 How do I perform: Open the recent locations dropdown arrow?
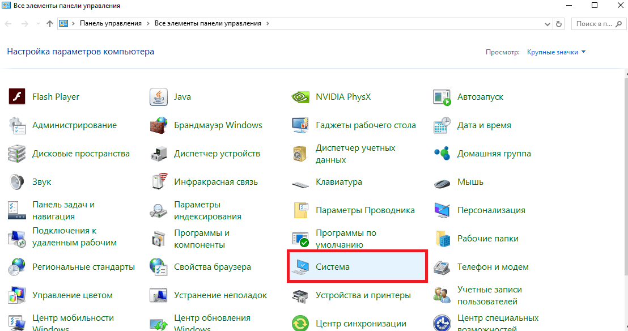(x=38, y=24)
